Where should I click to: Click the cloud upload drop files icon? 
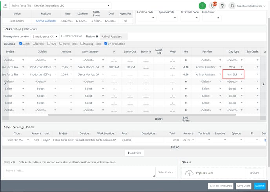(189, 173)
